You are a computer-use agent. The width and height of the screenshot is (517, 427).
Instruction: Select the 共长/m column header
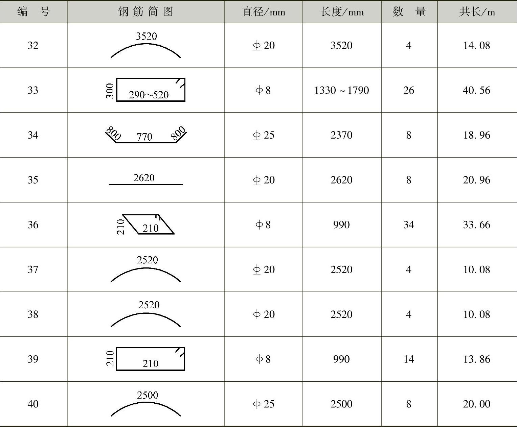[x=477, y=12]
